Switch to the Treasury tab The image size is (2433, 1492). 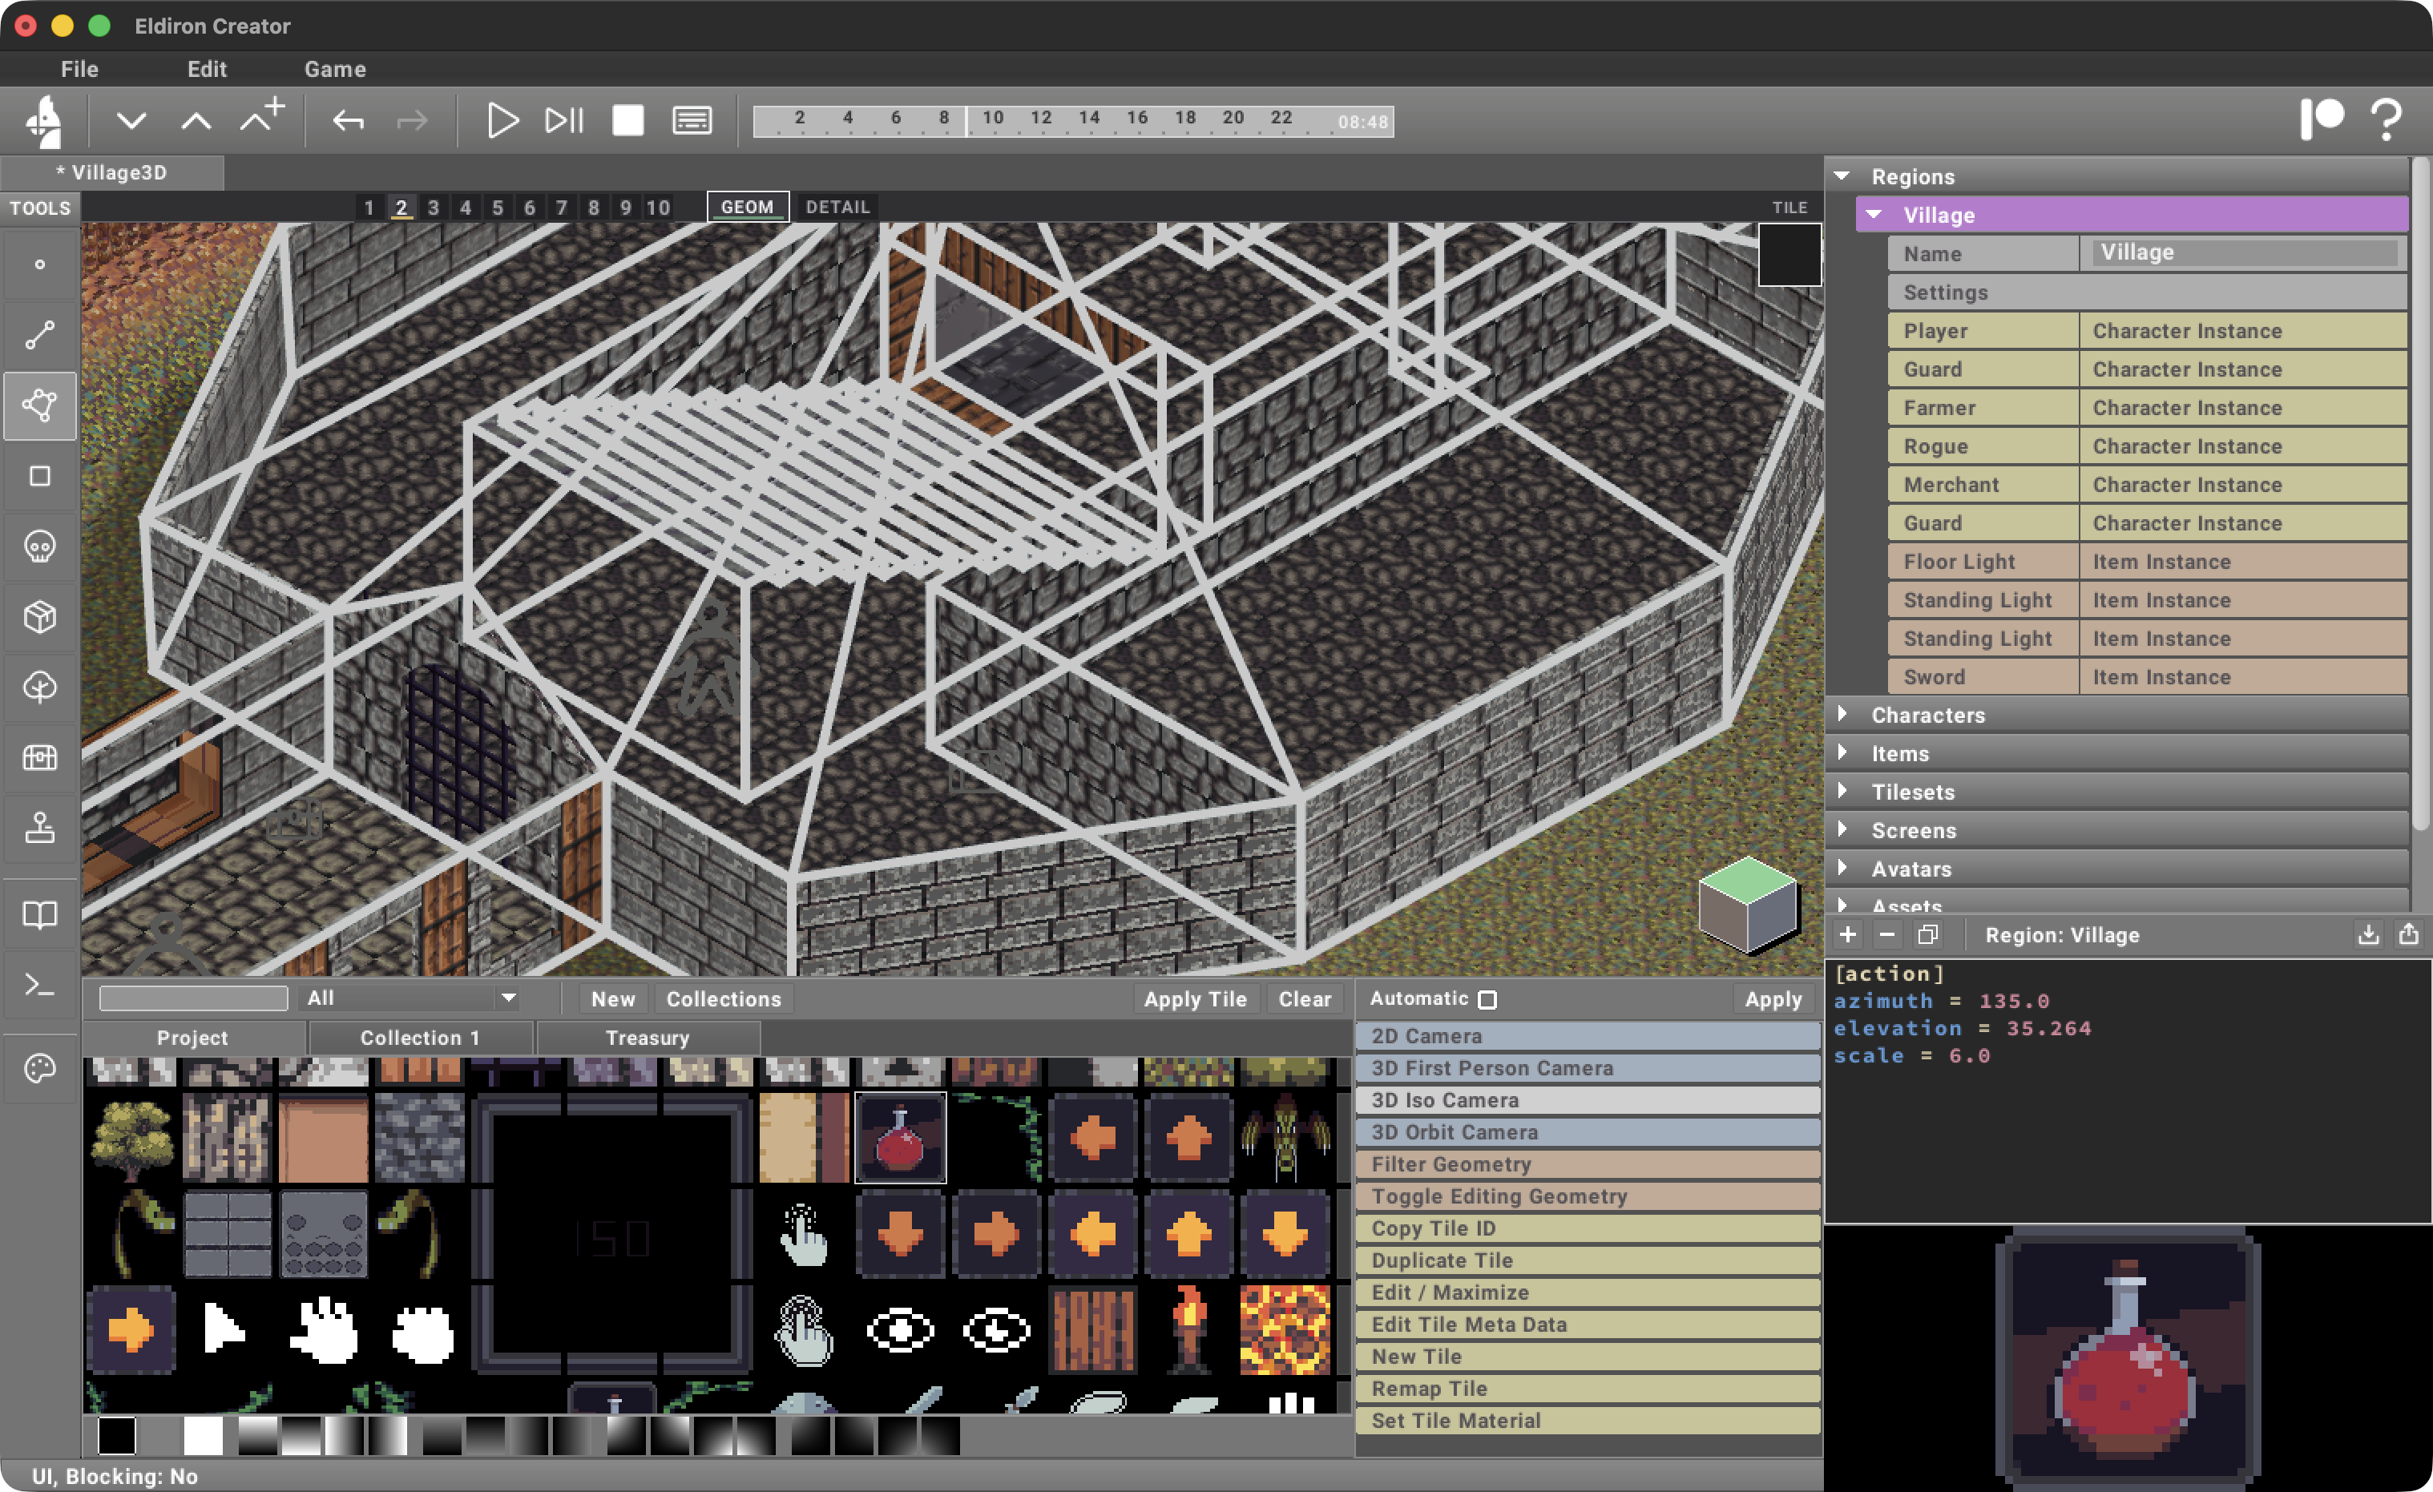(647, 1037)
